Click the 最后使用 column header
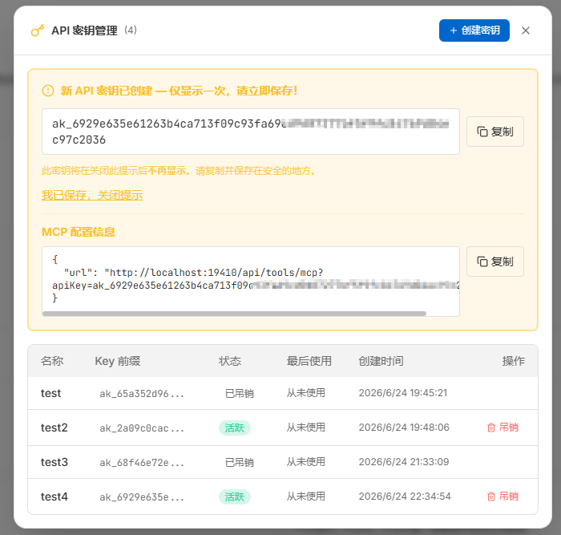Screen dimensions: 561x535 [x=309, y=361]
